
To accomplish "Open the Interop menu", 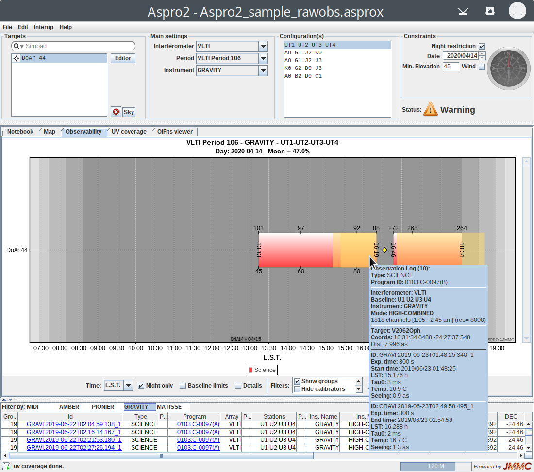I will pyautogui.click(x=44, y=27).
